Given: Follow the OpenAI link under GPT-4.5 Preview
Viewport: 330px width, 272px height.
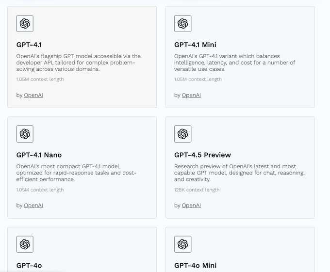Looking at the screenshot, I should (191, 206).
